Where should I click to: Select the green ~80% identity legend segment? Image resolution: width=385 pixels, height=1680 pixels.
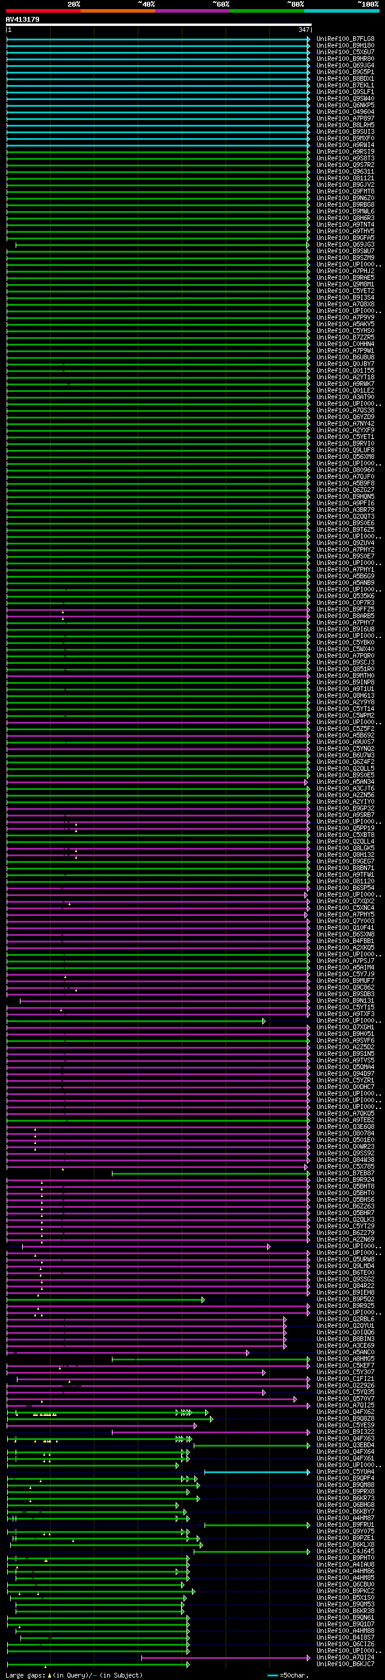tap(267, 10)
